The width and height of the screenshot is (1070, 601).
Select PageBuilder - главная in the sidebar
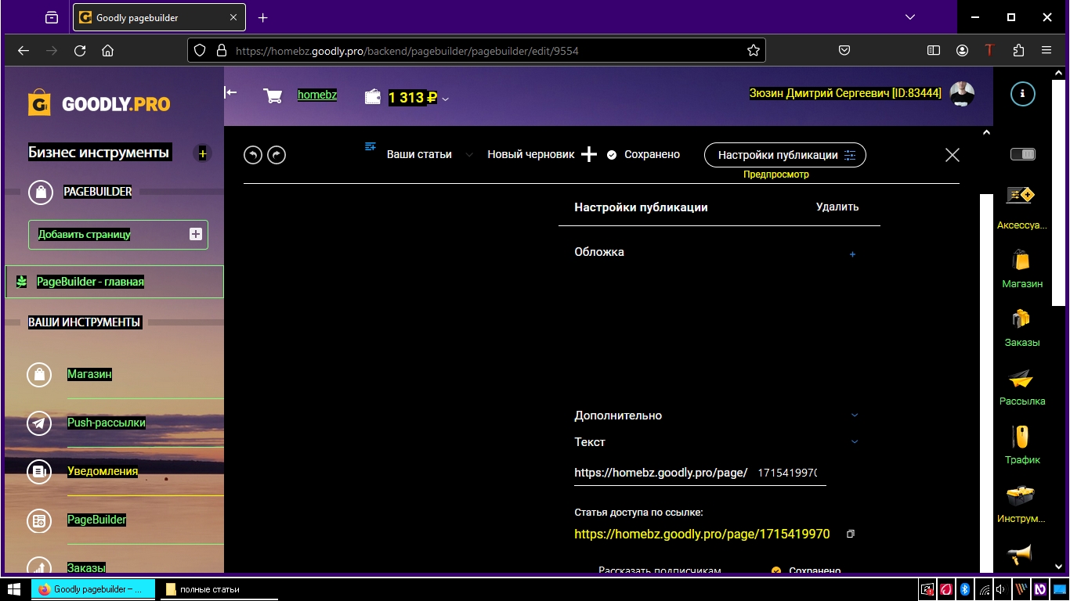click(114, 282)
